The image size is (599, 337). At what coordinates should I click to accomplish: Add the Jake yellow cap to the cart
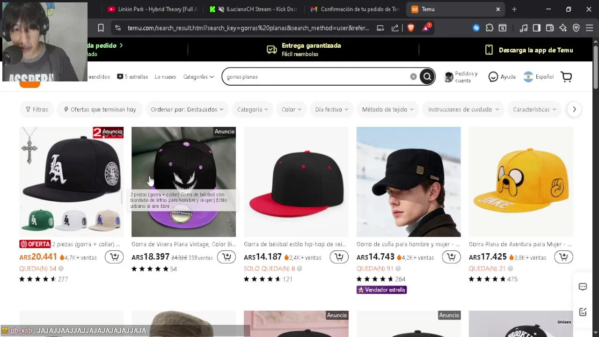pyautogui.click(x=563, y=257)
